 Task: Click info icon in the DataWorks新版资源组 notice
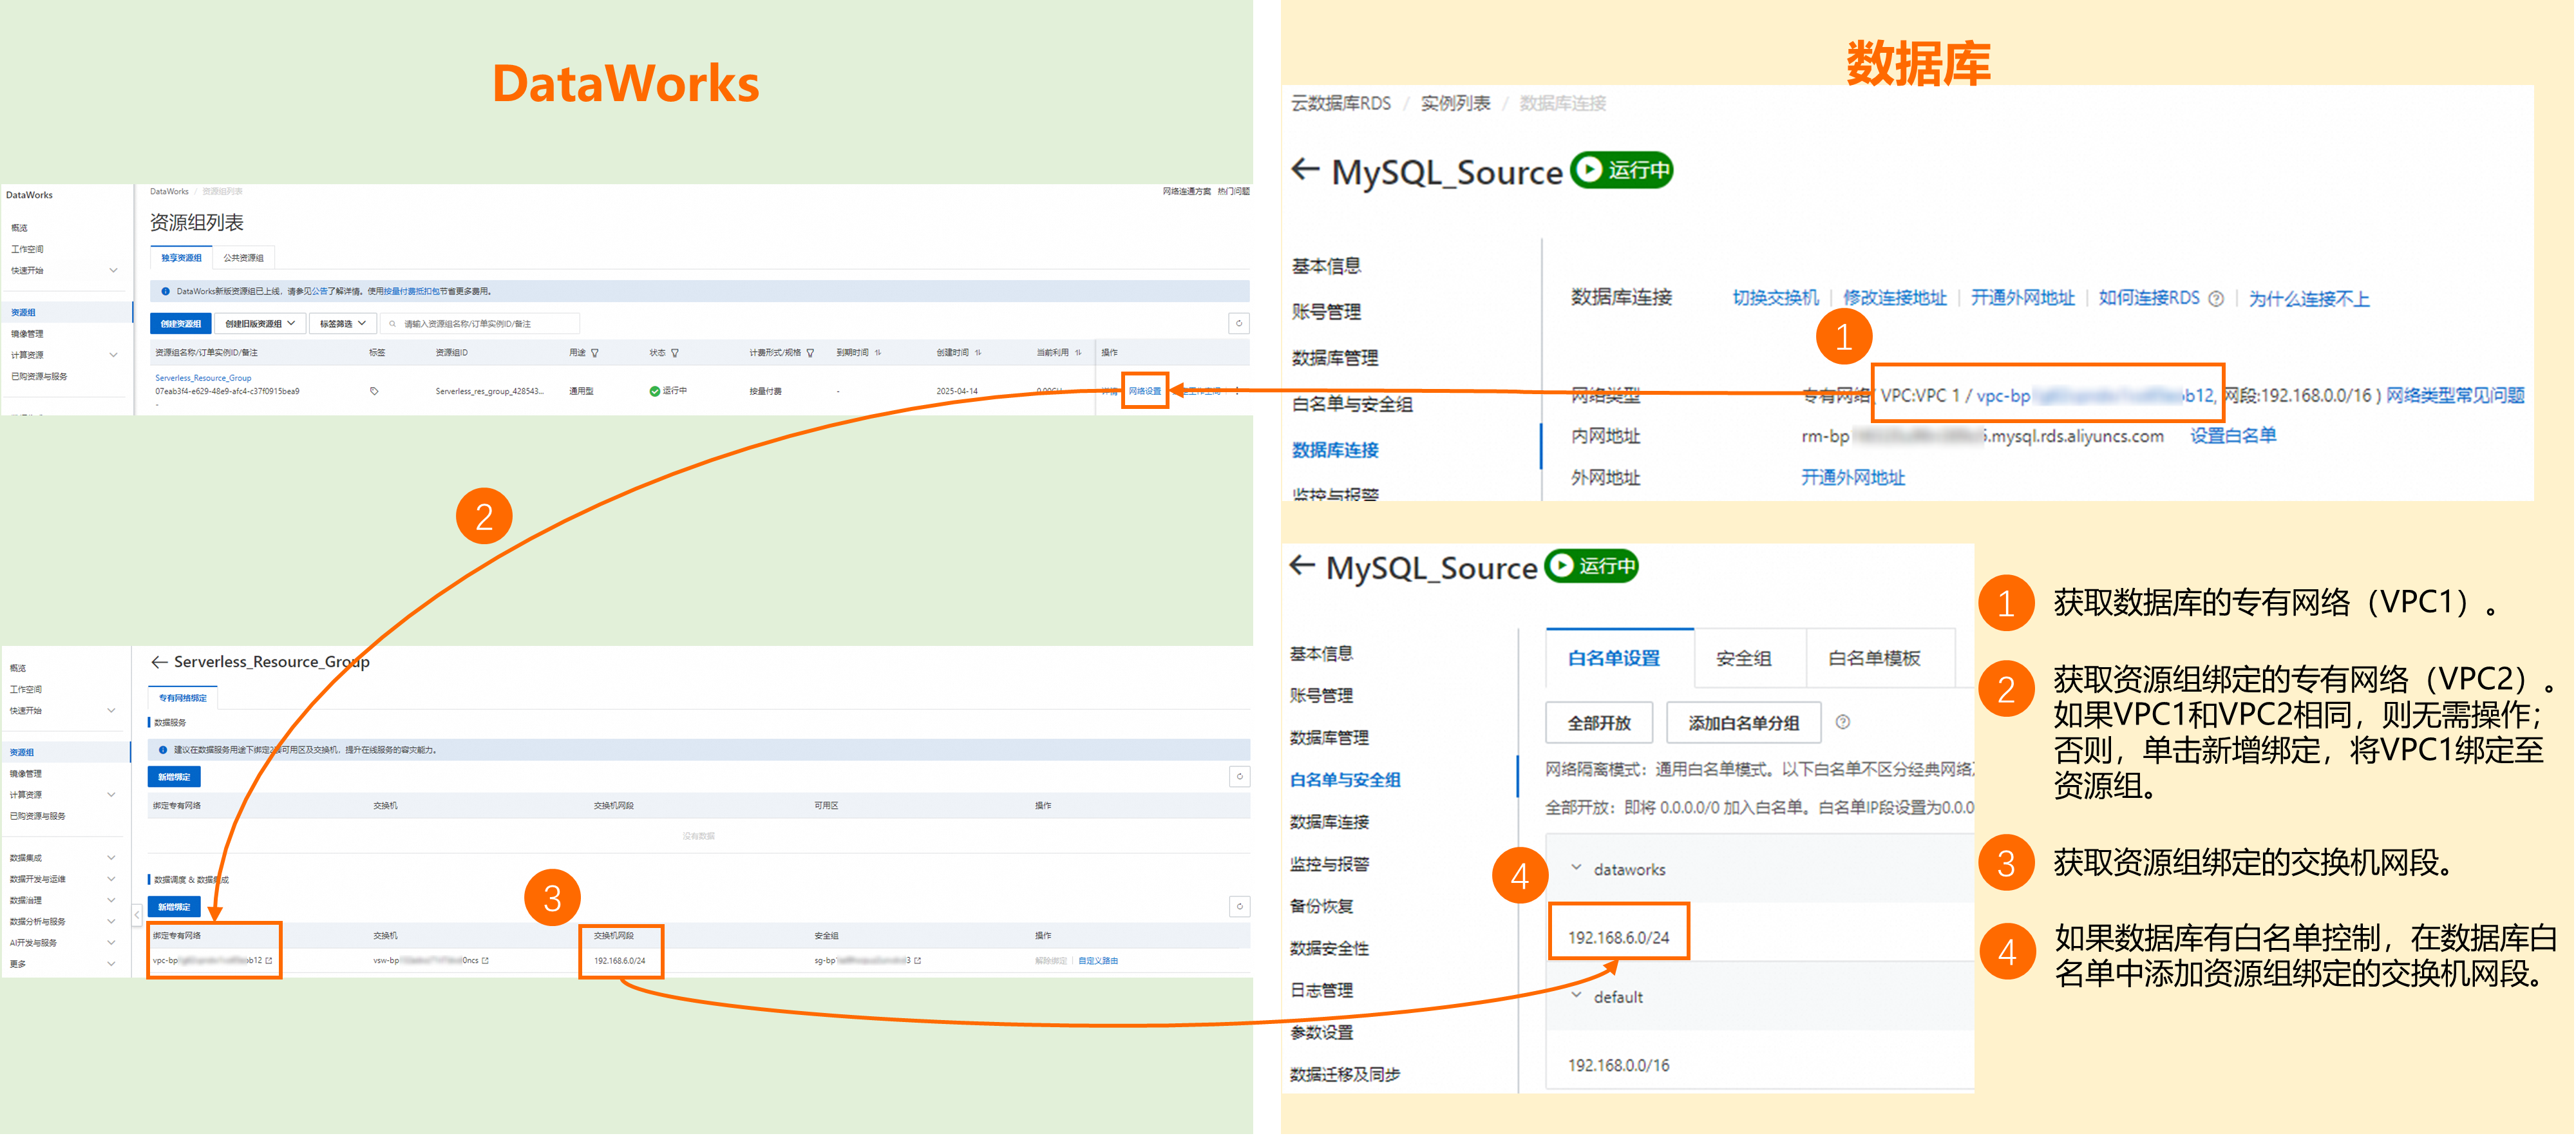tap(165, 292)
